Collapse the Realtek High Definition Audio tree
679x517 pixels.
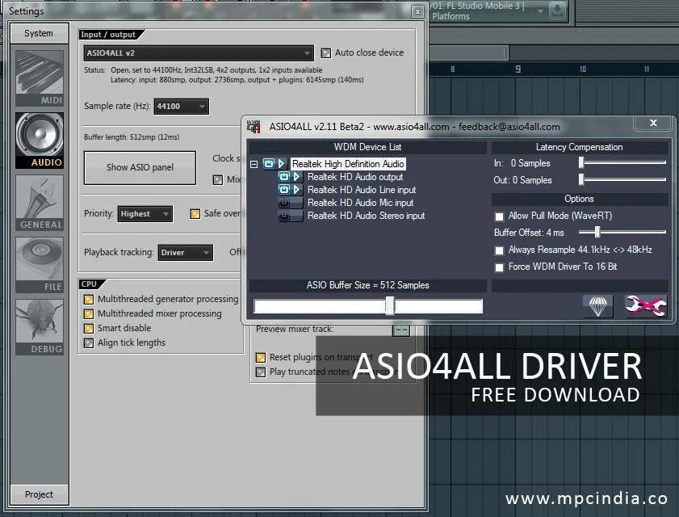[254, 164]
